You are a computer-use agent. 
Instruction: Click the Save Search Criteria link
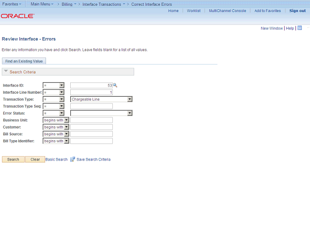[93, 159]
